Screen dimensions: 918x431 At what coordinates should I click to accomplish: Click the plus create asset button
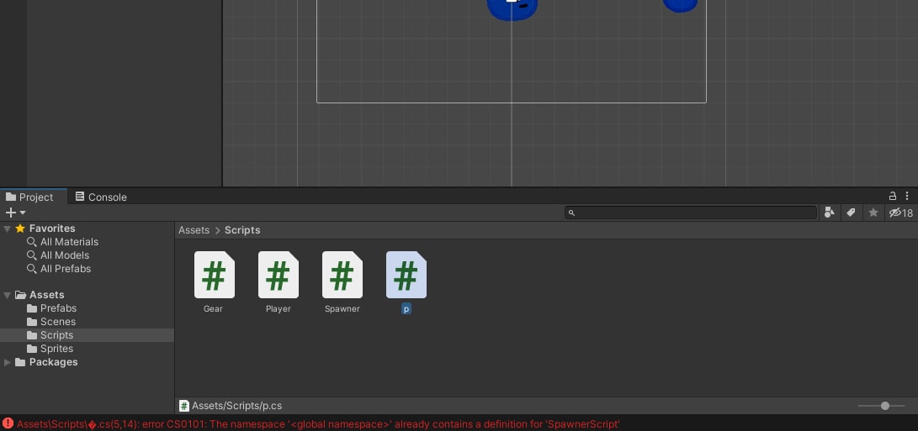click(11, 213)
